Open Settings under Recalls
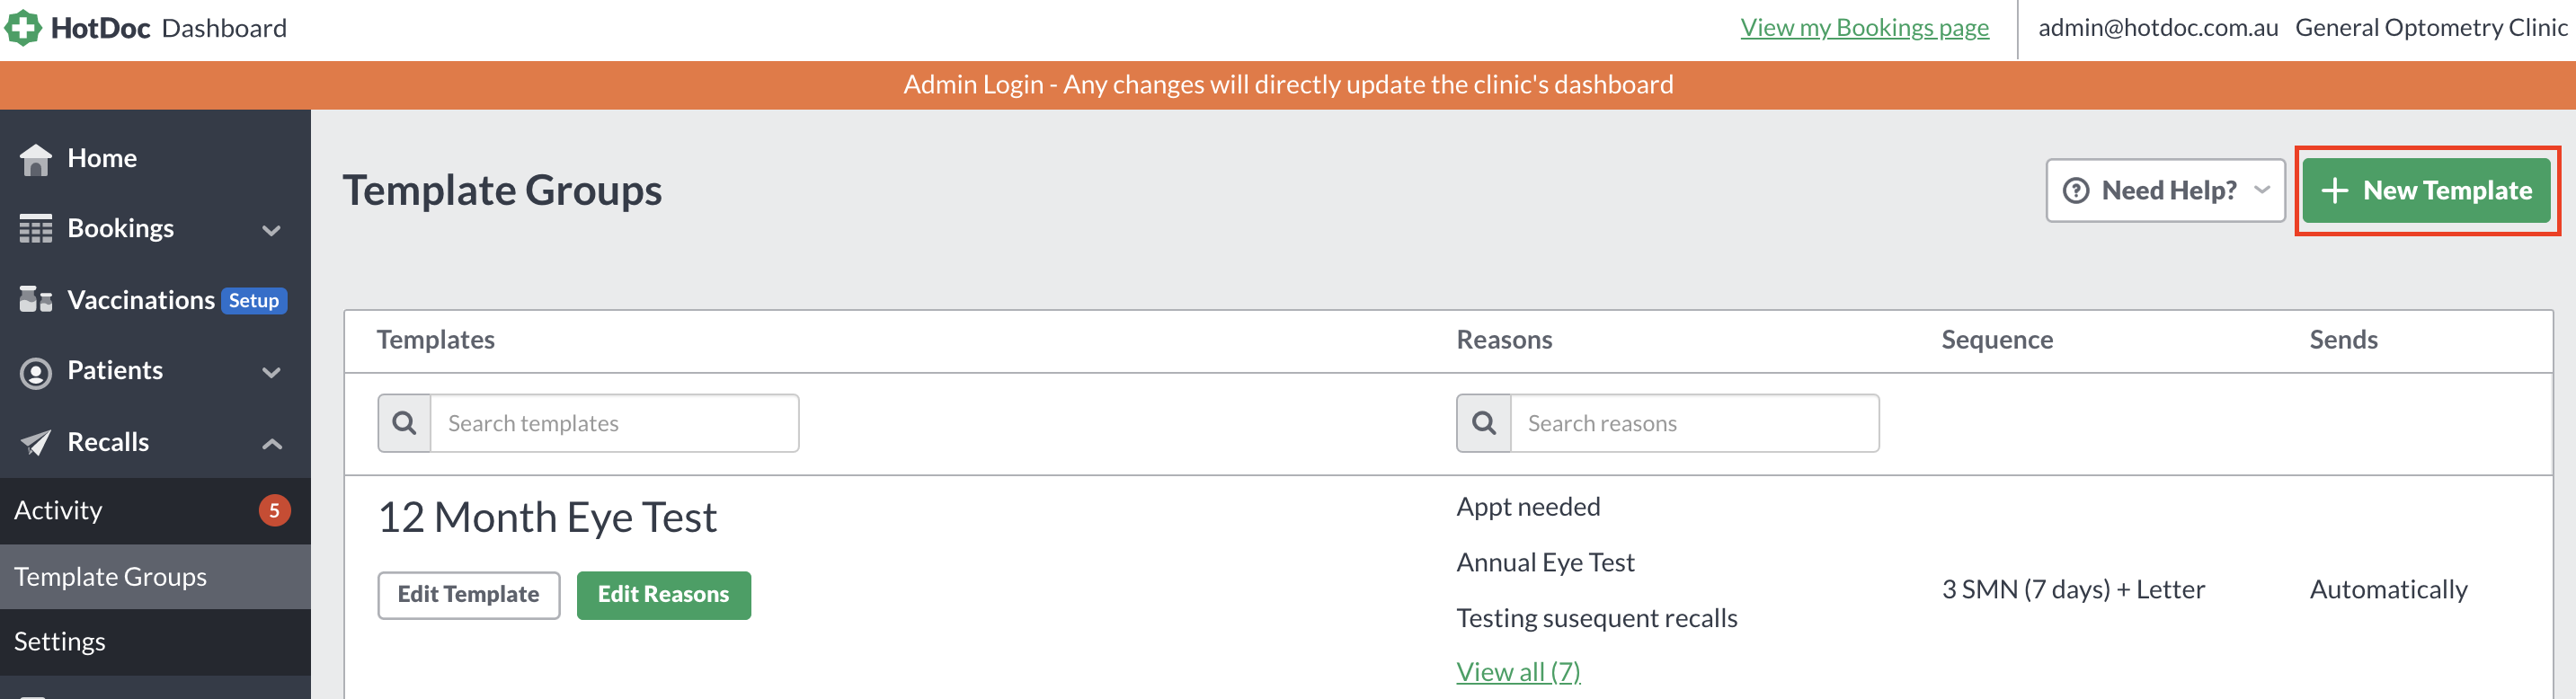The width and height of the screenshot is (2576, 699). click(155, 642)
